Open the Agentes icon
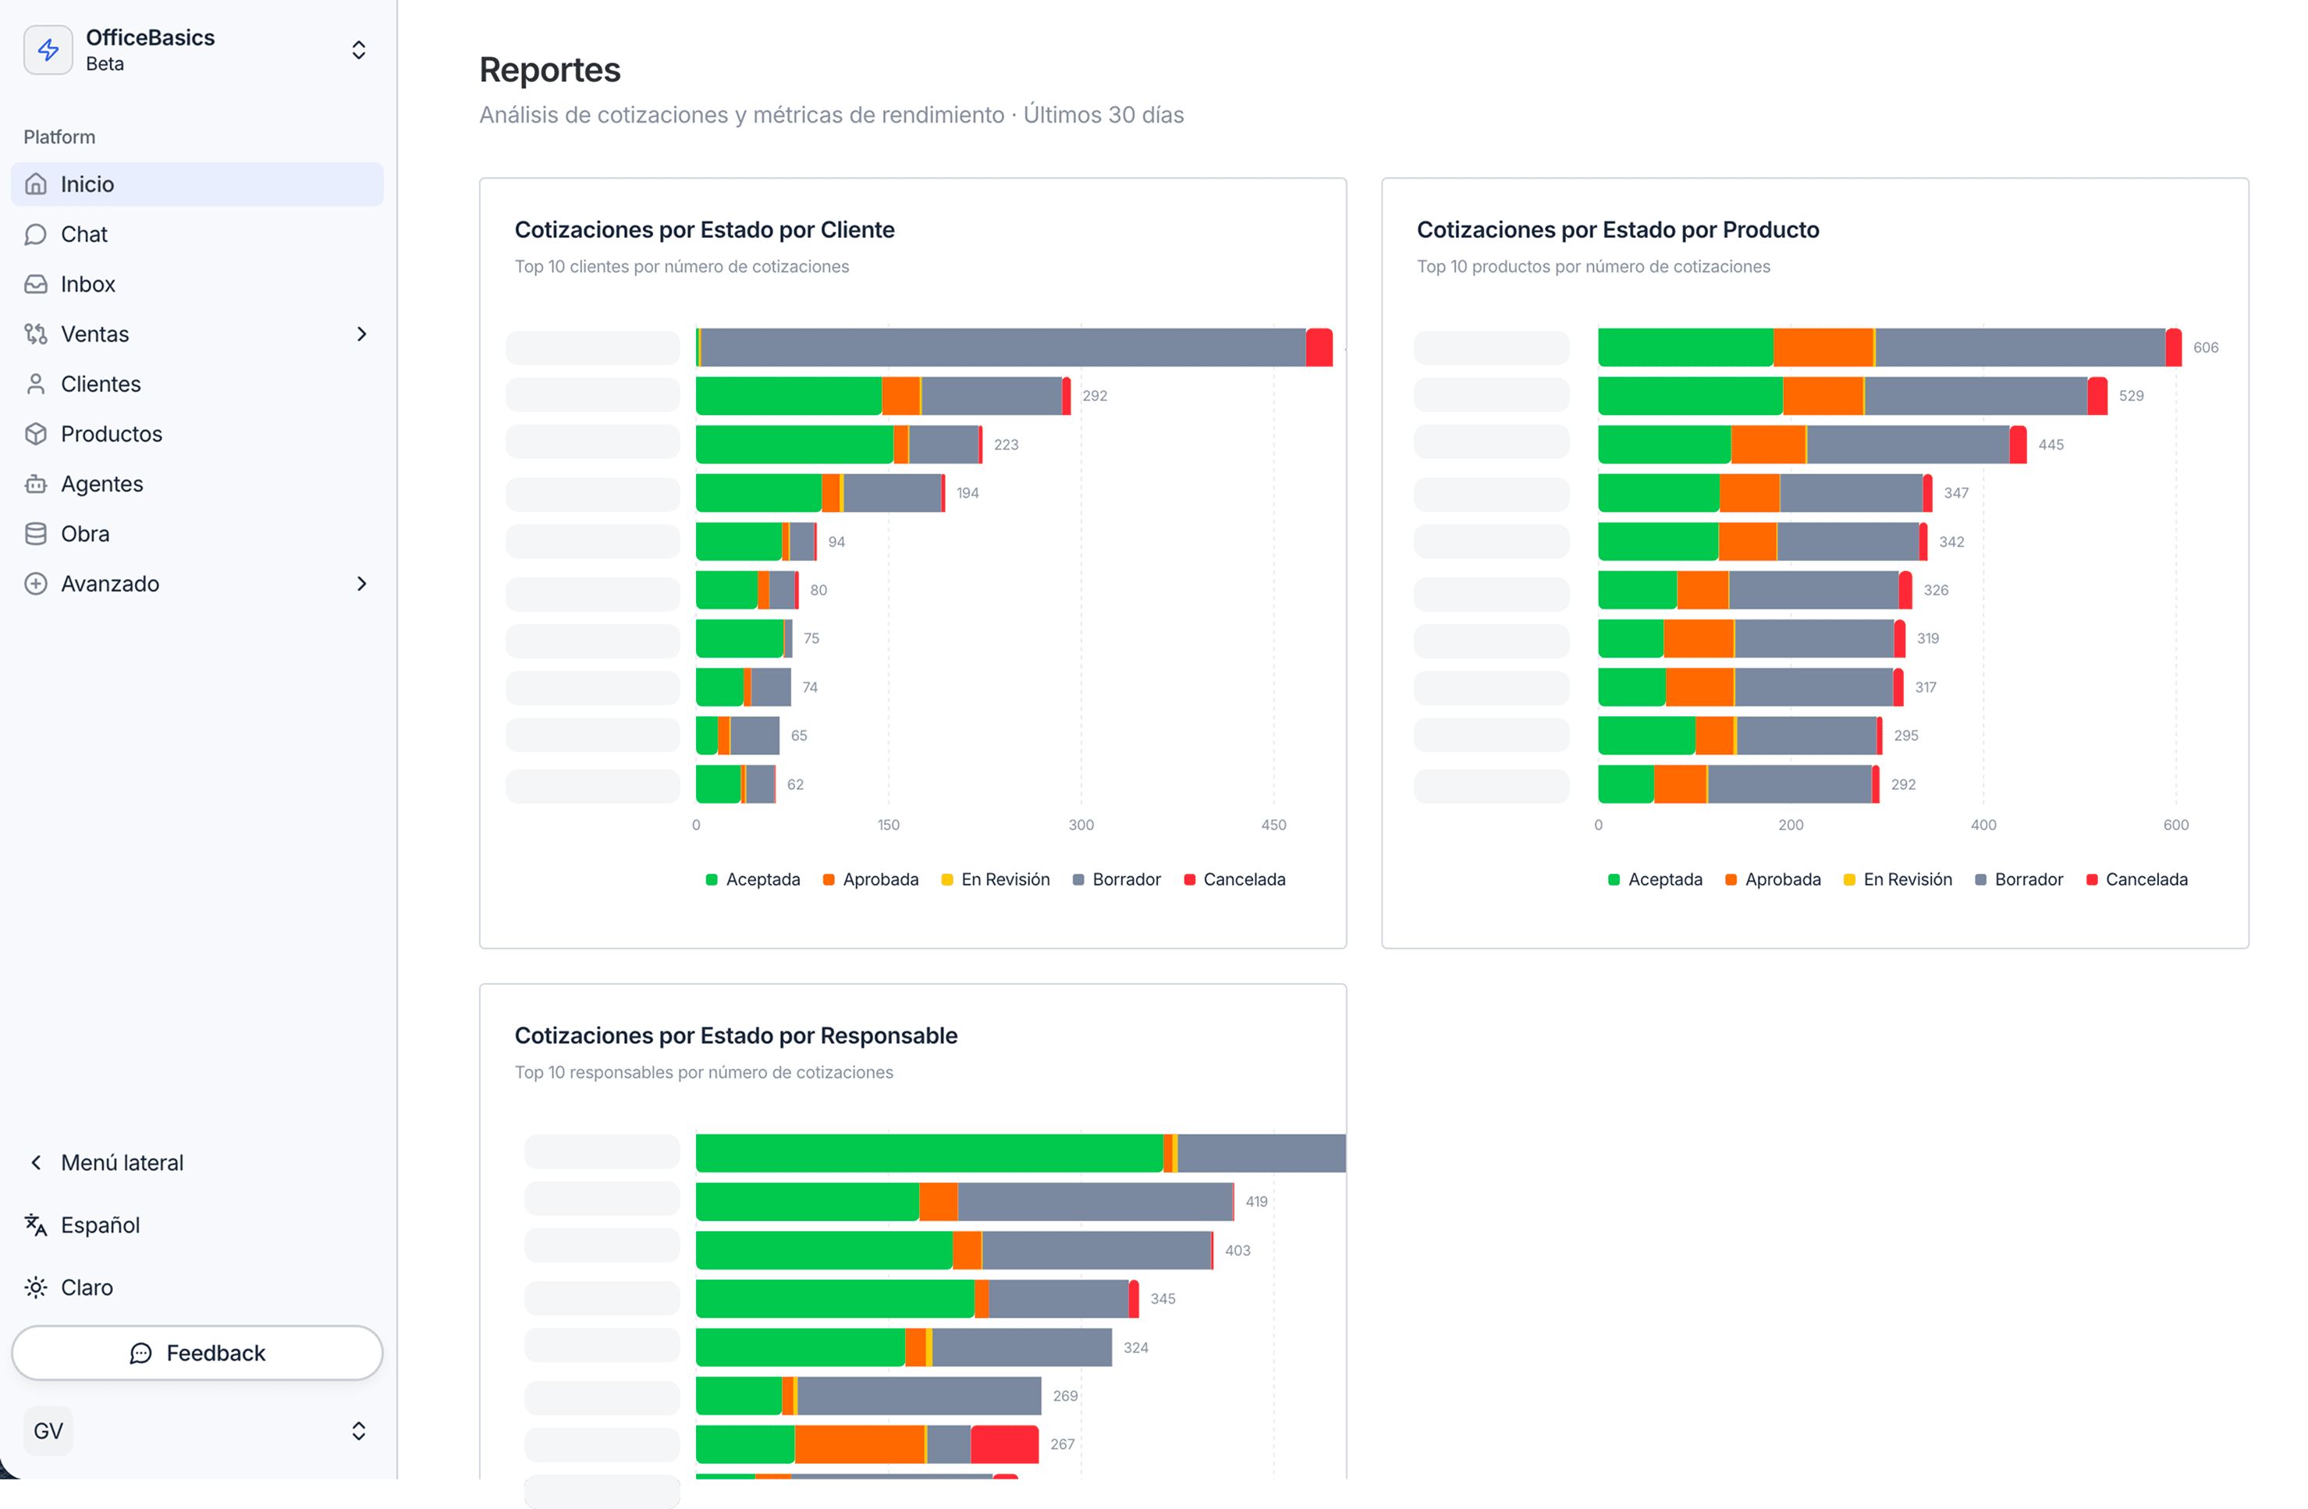2308x1509 pixels. 36,483
